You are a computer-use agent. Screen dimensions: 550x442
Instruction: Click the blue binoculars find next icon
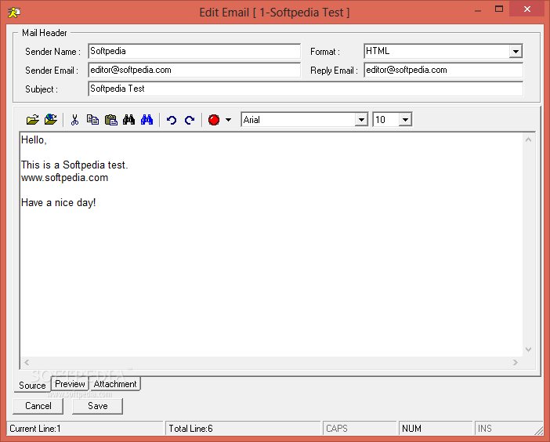tap(147, 120)
